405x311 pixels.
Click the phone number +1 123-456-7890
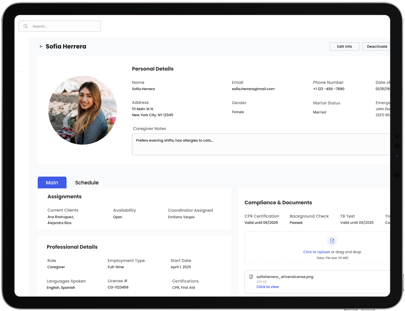(328, 89)
